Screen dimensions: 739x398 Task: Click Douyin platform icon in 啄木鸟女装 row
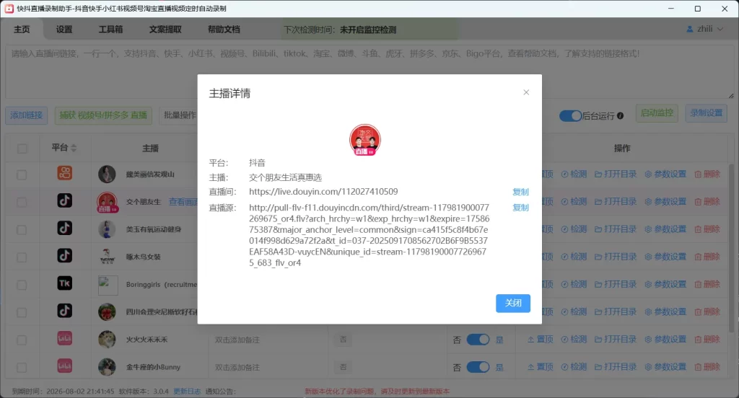coord(64,255)
